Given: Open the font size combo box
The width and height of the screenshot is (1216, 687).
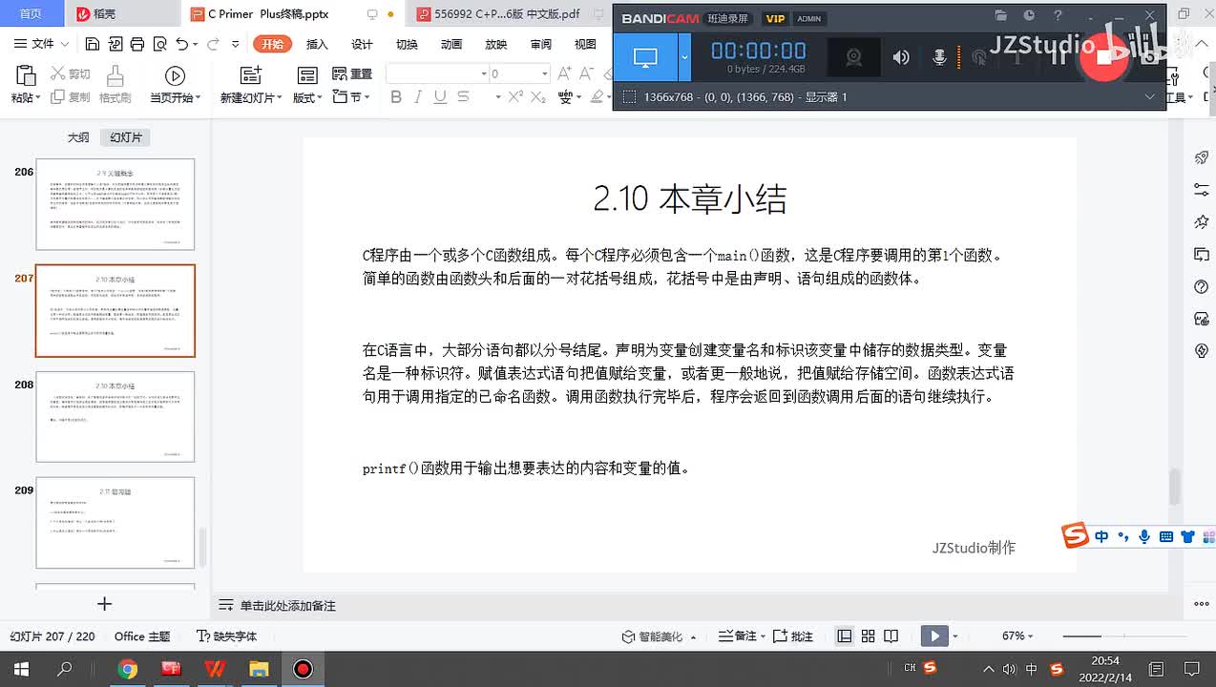Looking at the screenshot, I should 519,73.
